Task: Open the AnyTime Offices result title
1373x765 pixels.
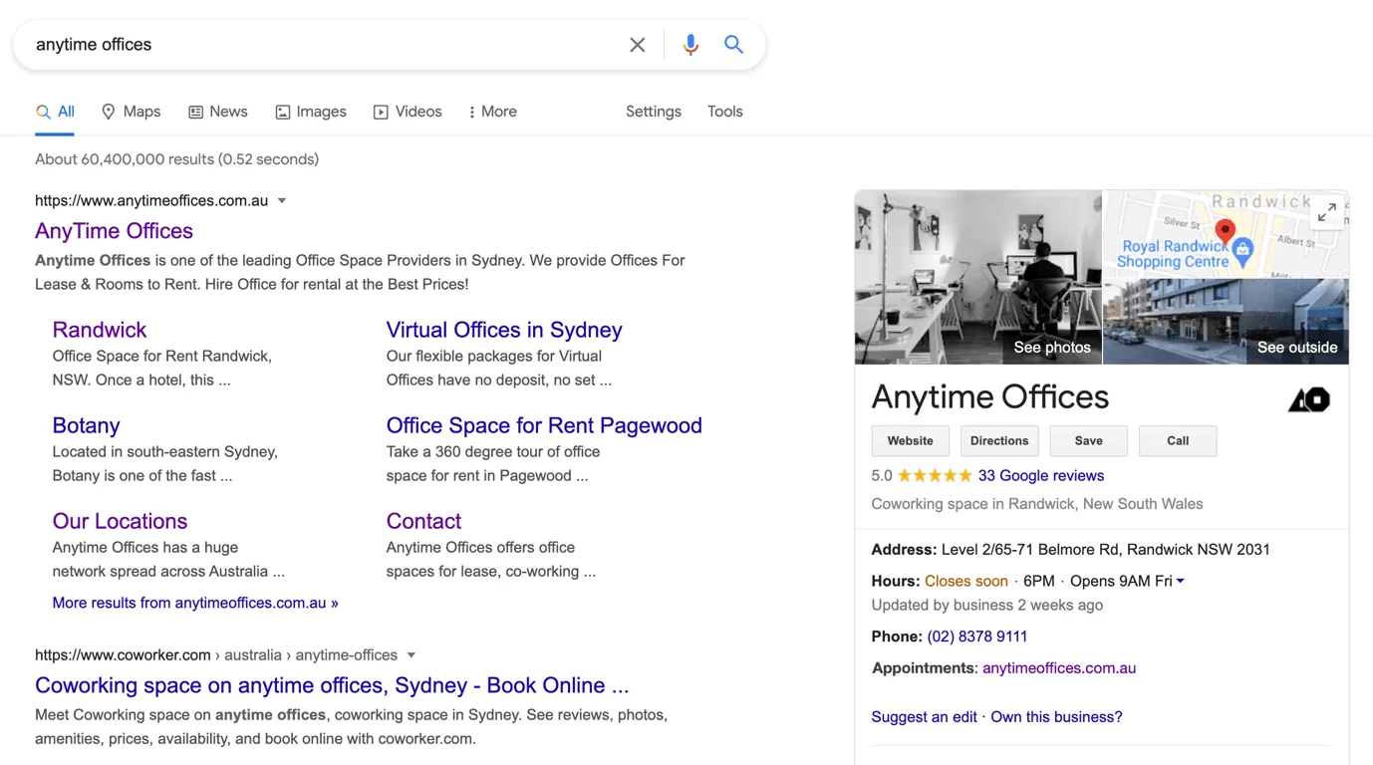Action: [114, 231]
